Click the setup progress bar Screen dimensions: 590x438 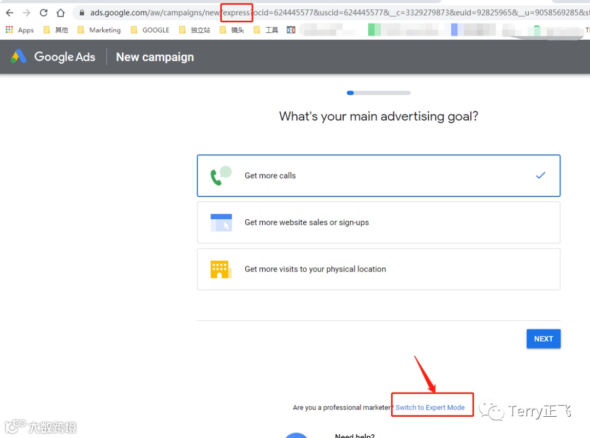tap(379, 93)
